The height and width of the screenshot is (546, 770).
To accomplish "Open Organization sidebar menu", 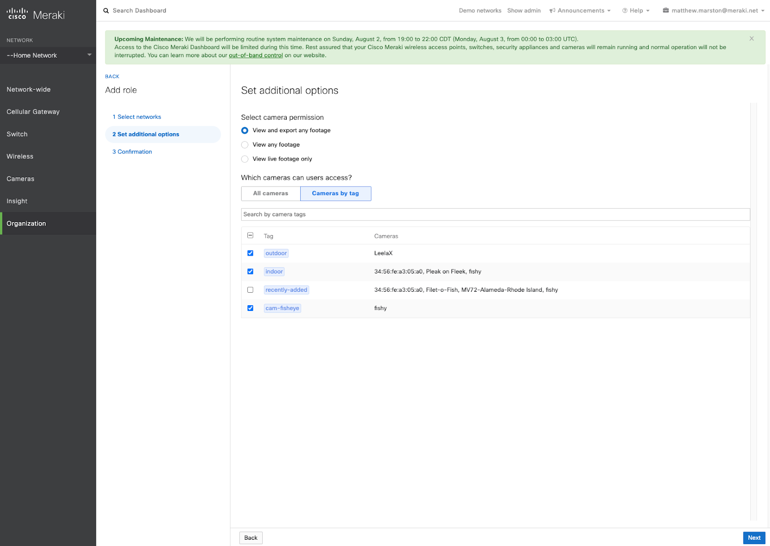I will point(48,223).
